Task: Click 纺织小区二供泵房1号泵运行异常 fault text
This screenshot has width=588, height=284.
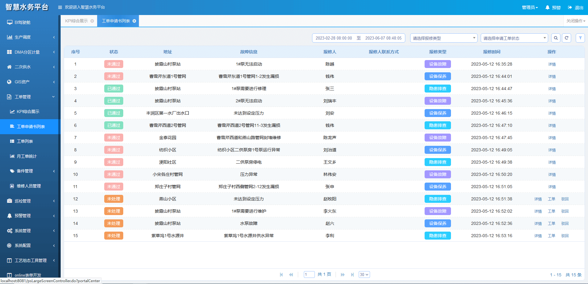Action: 249,150
